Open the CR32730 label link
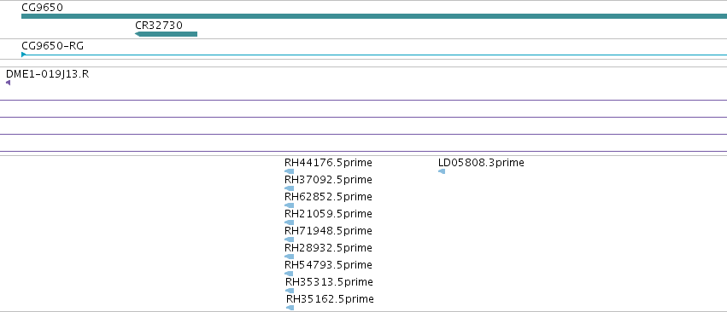 pyautogui.click(x=159, y=25)
